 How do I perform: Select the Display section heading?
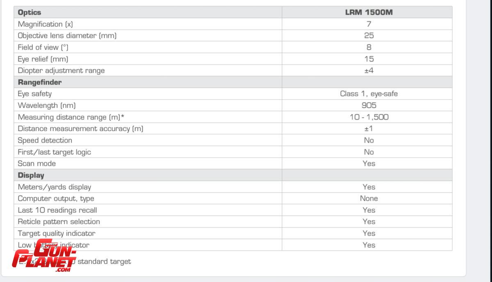[31, 175]
